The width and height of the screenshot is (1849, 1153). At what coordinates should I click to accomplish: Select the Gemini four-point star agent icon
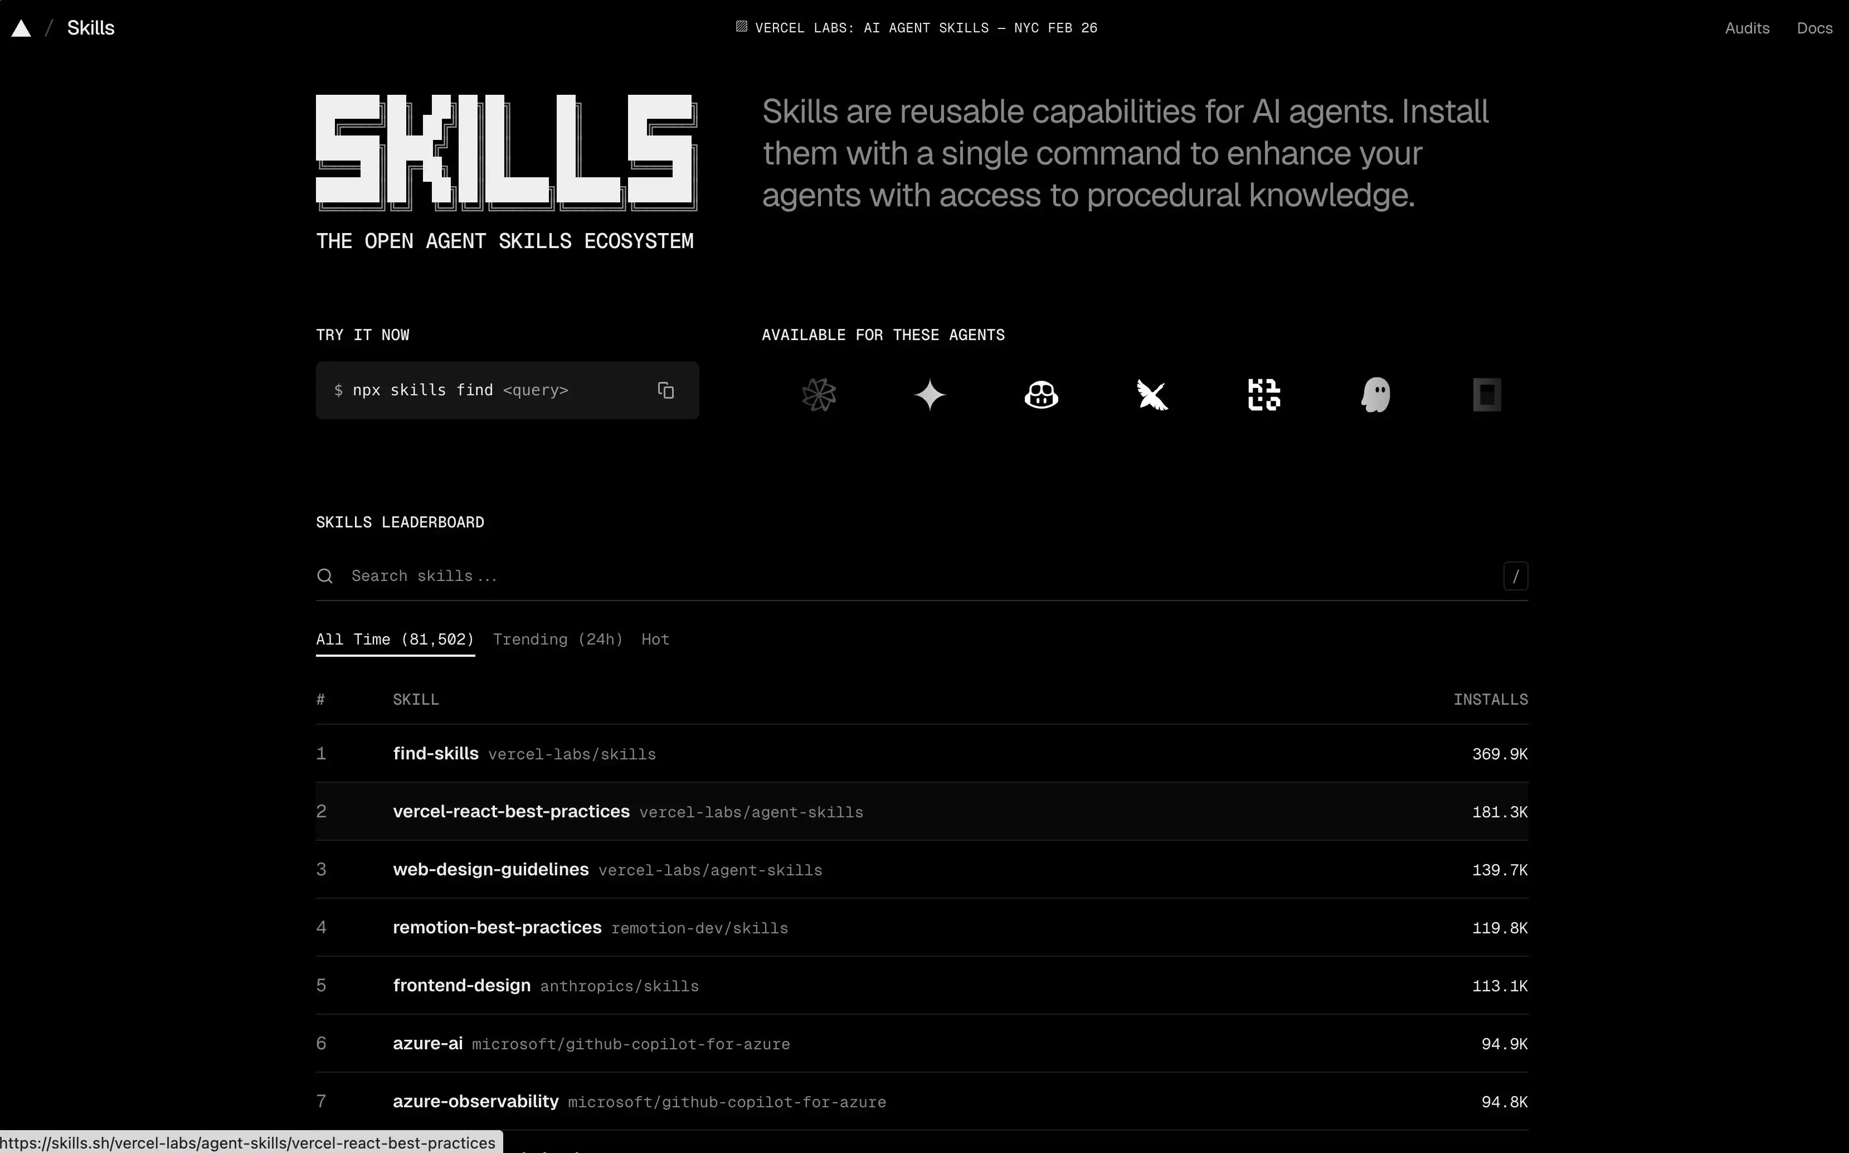[930, 395]
